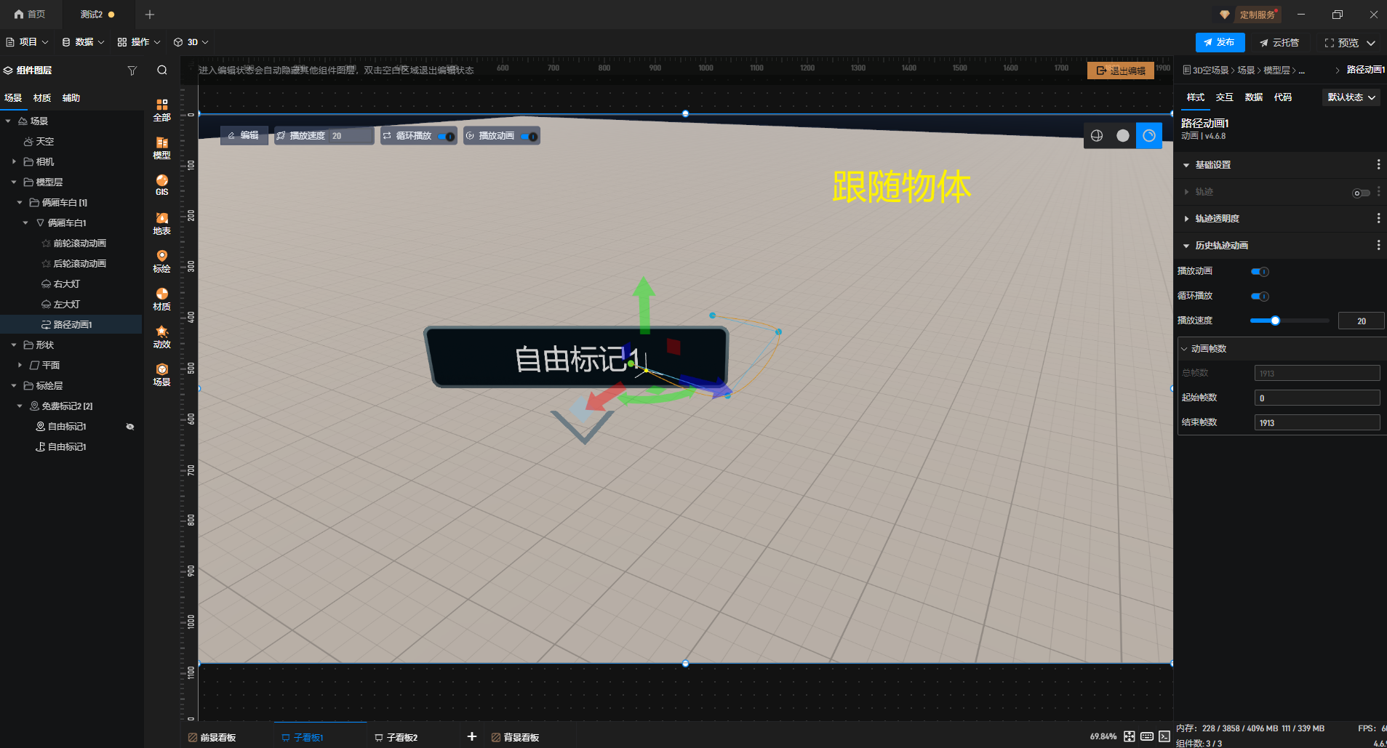Switch to the 交互 tab
Viewport: 1387px width, 748px height.
[x=1224, y=97]
